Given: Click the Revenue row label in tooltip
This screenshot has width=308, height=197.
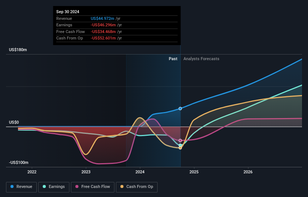Looking at the screenshot, I should coord(64,18).
